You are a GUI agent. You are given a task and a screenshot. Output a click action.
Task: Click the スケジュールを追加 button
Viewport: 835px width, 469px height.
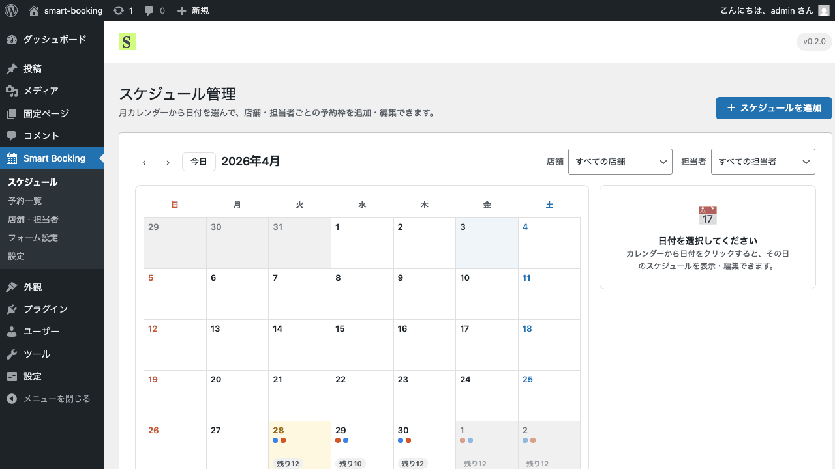click(x=774, y=108)
